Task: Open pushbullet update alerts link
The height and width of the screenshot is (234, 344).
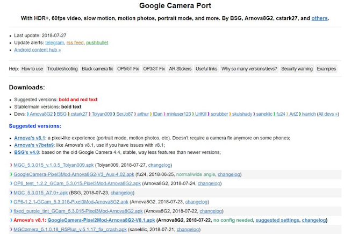Action: click(x=97, y=42)
